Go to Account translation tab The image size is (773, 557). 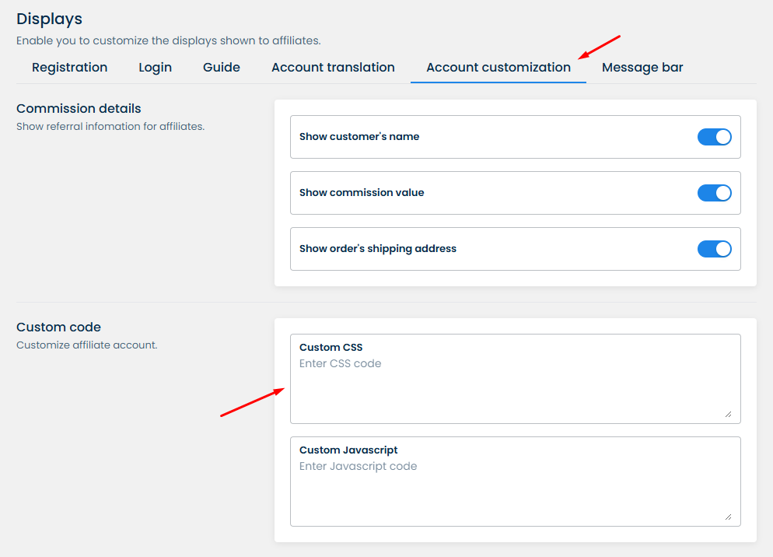(333, 68)
